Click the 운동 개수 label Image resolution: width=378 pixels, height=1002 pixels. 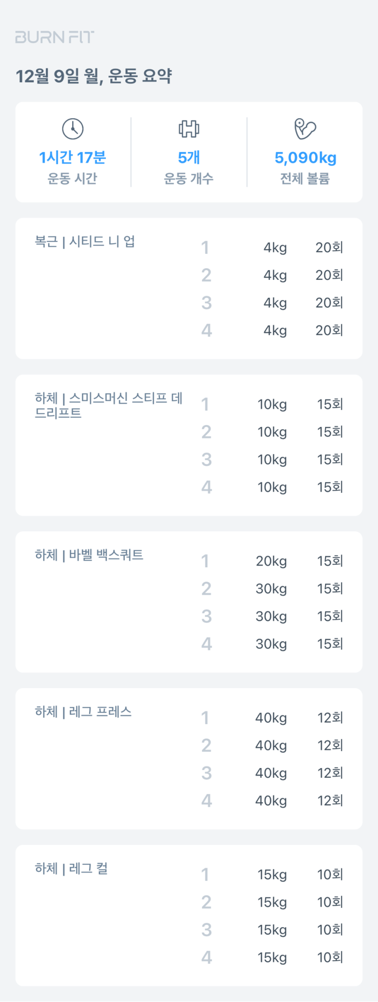pos(189,178)
